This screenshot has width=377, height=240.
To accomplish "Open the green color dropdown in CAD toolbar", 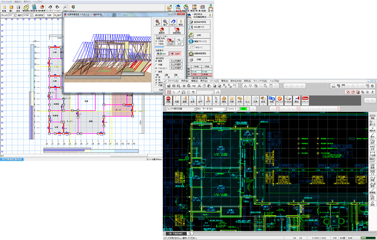I will coord(248,109).
